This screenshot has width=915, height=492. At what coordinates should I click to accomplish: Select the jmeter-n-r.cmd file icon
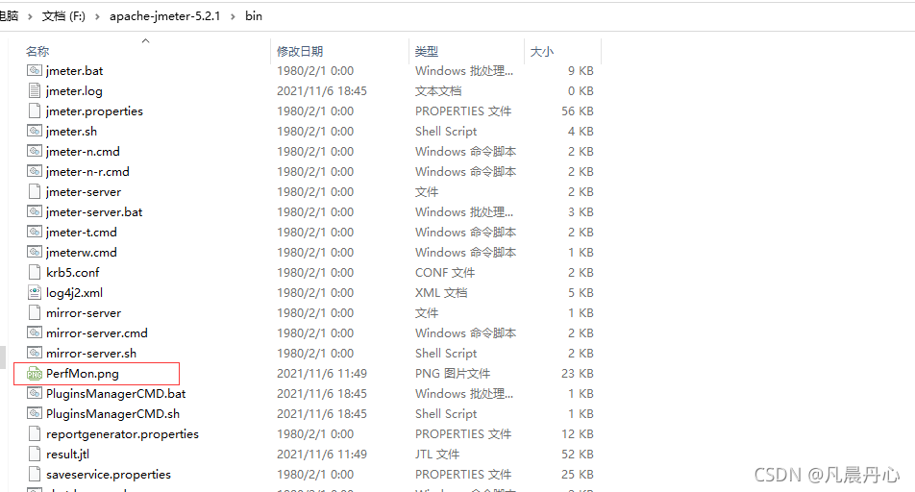tap(35, 171)
